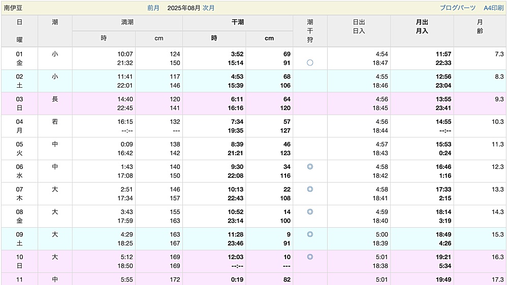Click the 2025年08月 month label

184,8
